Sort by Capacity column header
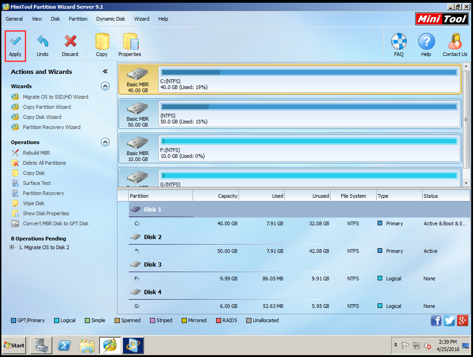473x357 pixels. point(216,196)
